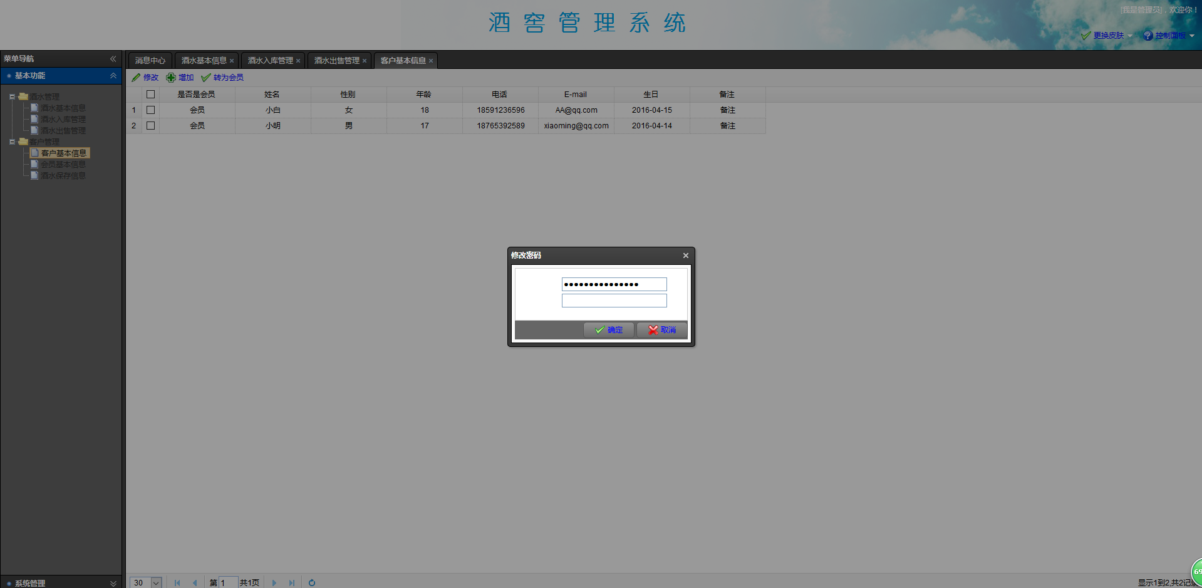Screen dimensions: 1202x588
Task: Click the birthday cell 2016-04-14
Action: (652, 126)
